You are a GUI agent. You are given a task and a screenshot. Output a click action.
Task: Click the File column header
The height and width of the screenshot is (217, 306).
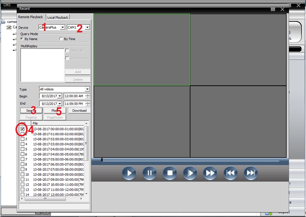coord(58,123)
